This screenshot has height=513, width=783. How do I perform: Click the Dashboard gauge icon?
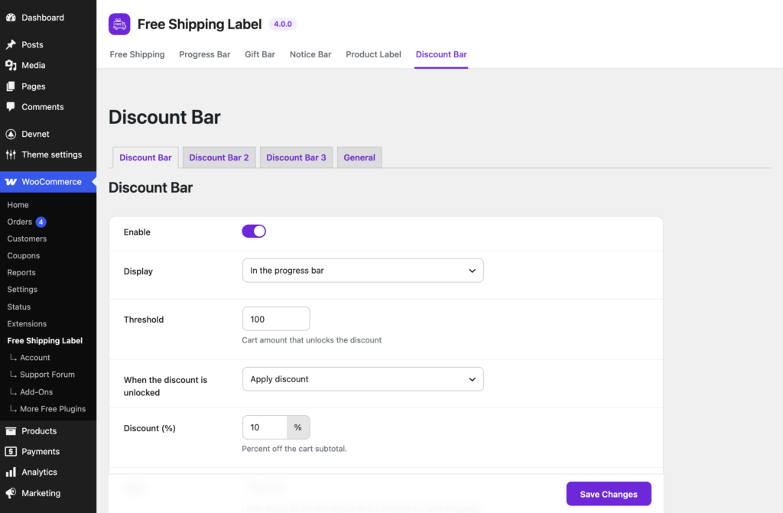pos(11,18)
